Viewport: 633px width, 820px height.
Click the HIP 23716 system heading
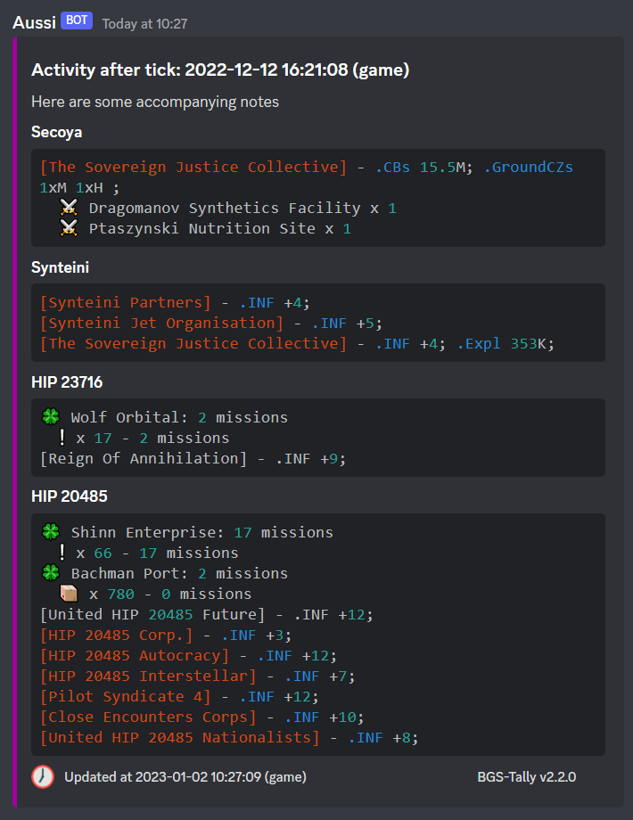pos(67,382)
